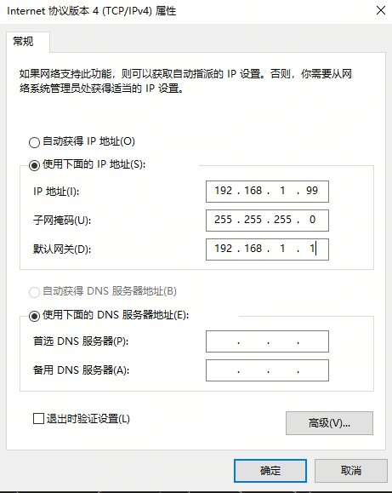392x493 pixels.
Task: Click the 168 octet of default gateway
Action: coord(253,249)
